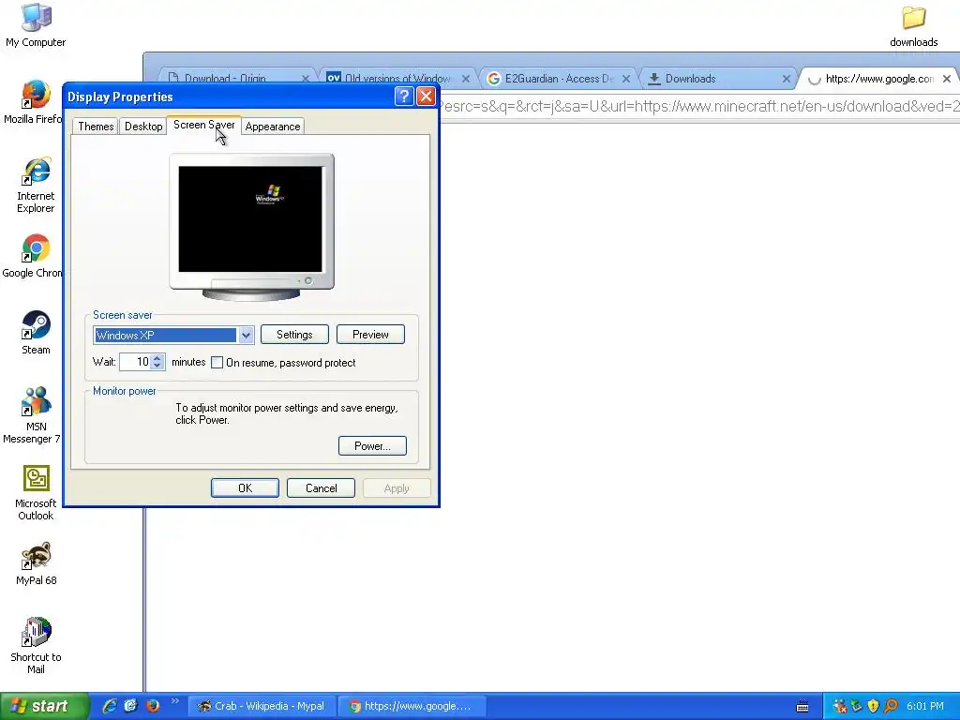Click the Firefox quick launch icon
Viewport: 960px width, 720px height.
pyautogui.click(x=153, y=706)
